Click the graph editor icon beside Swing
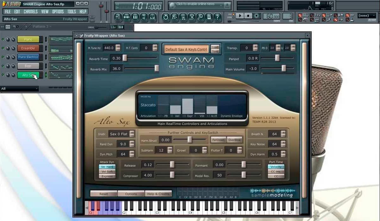 [x=113, y=27]
